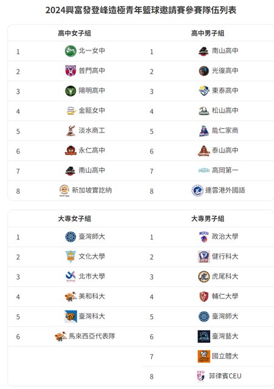Click the 光復高中 team logo

pos(204,71)
